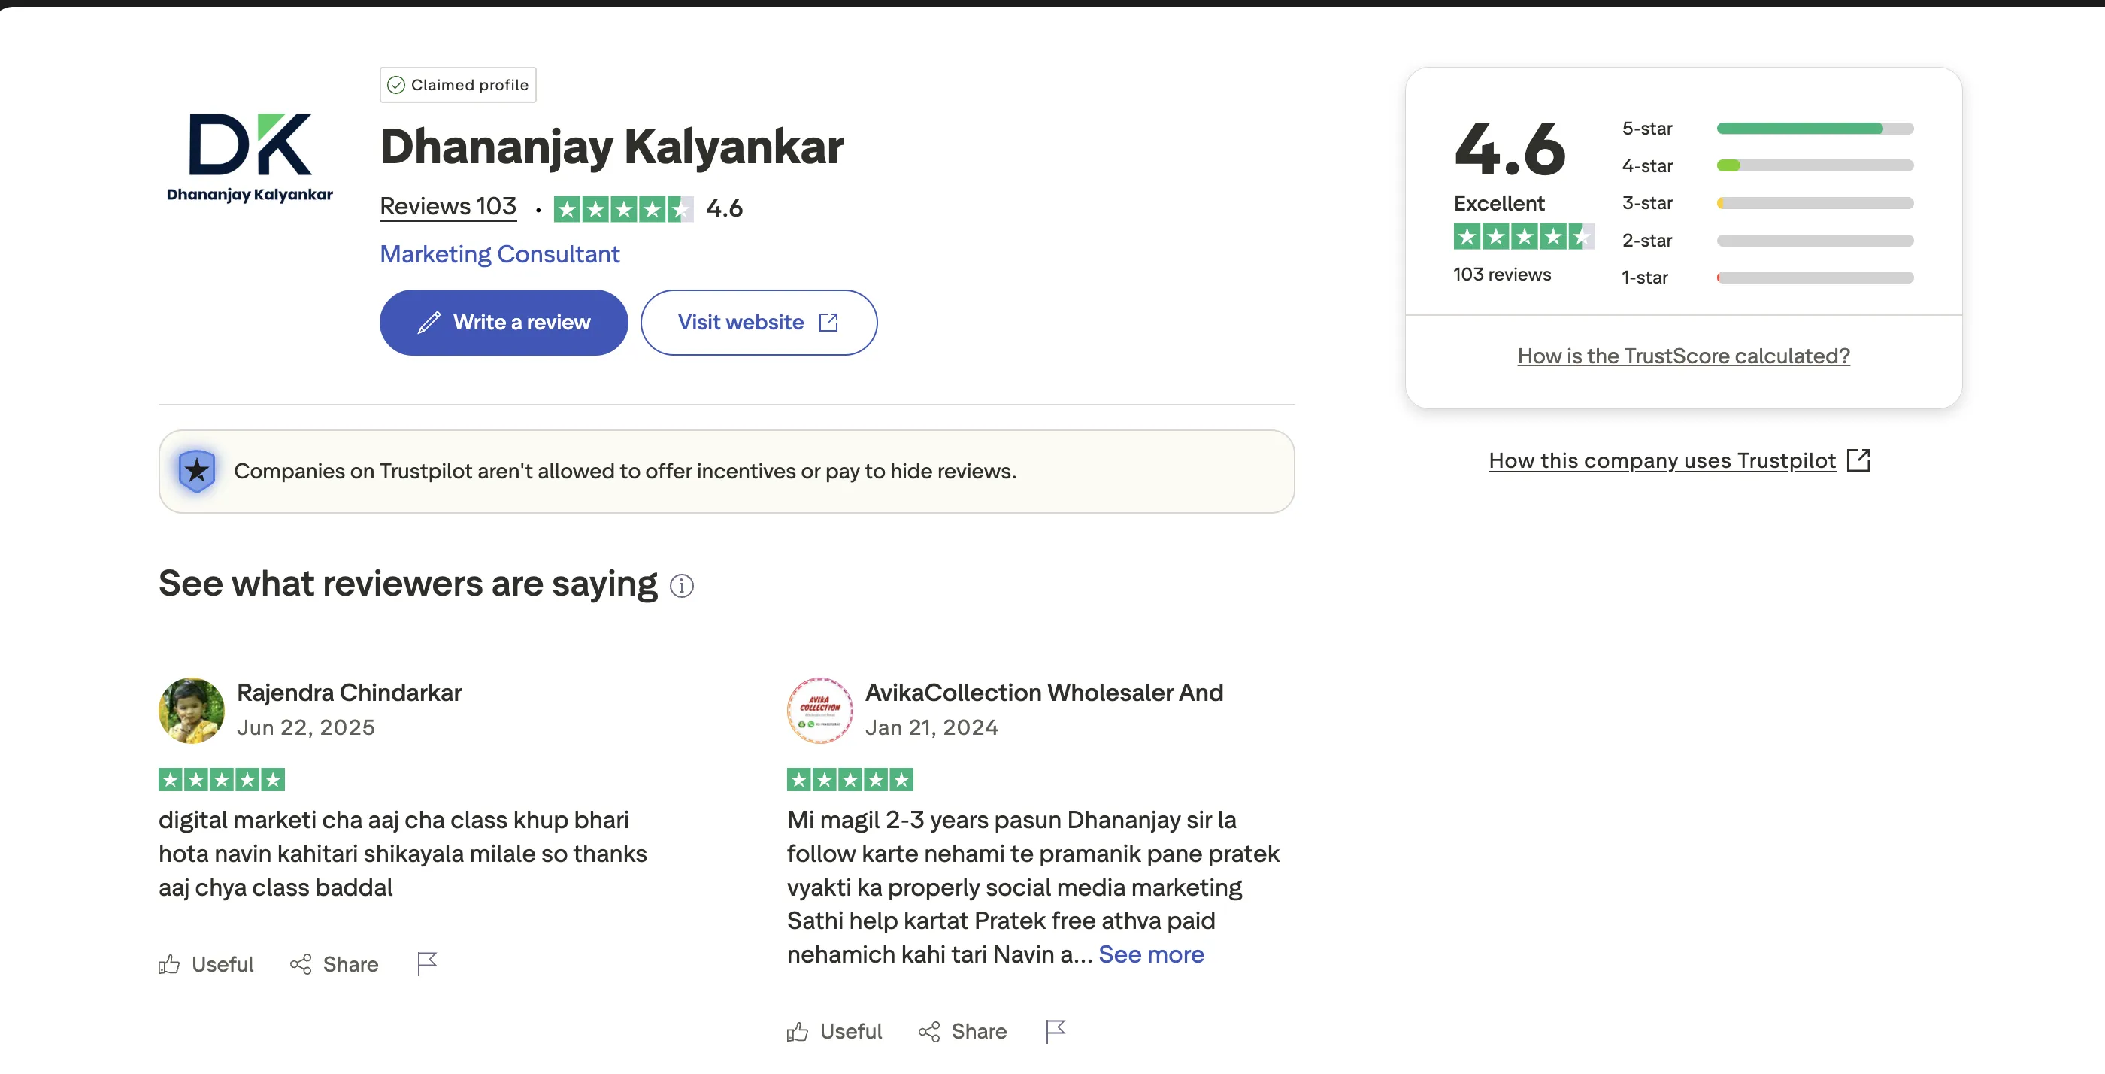The image size is (2105, 1074).
Task: Click the Visit website button
Action: (x=759, y=322)
